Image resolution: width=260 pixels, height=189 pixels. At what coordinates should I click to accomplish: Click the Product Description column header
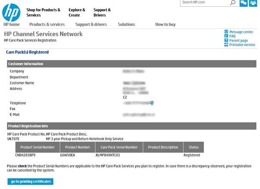(163, 147)
